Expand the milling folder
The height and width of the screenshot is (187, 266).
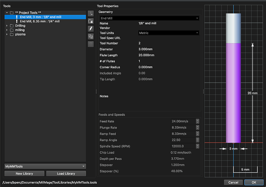(7, 30)
